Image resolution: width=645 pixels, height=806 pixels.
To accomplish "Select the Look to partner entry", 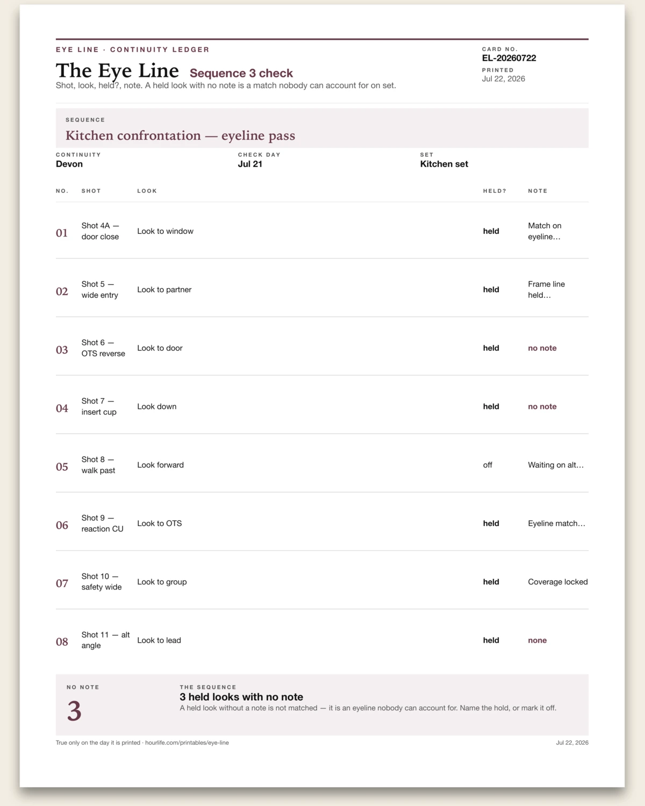I will [x=164, y=290].
